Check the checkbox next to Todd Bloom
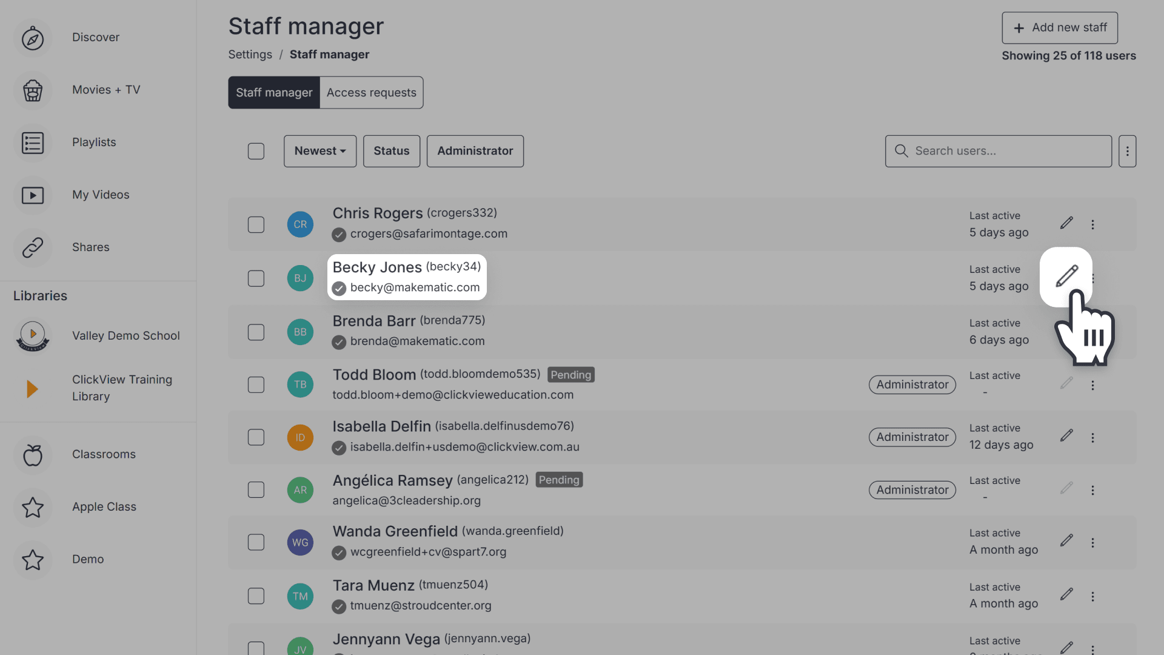Viewport: 1164px width, 655px height. pyautogui.click(x=256, y=385)
